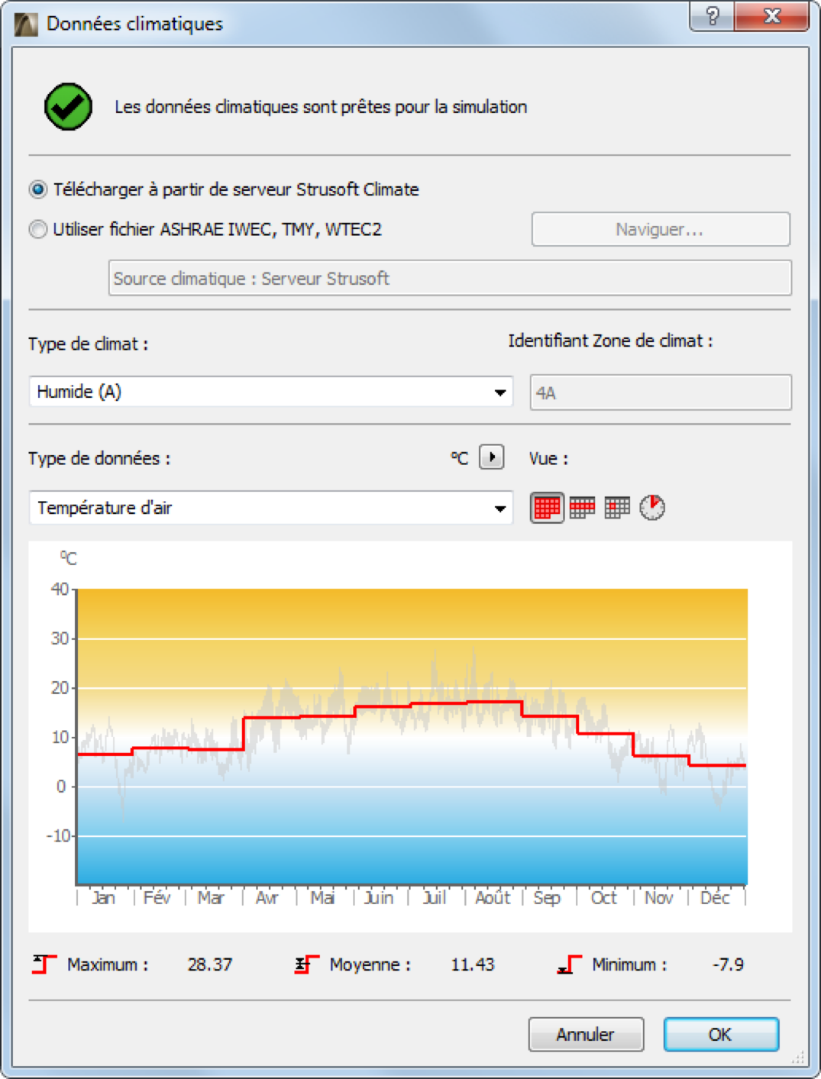Click the Mai label on chart axis
Screen dimensions: 821x1079
tap(322, 898)
